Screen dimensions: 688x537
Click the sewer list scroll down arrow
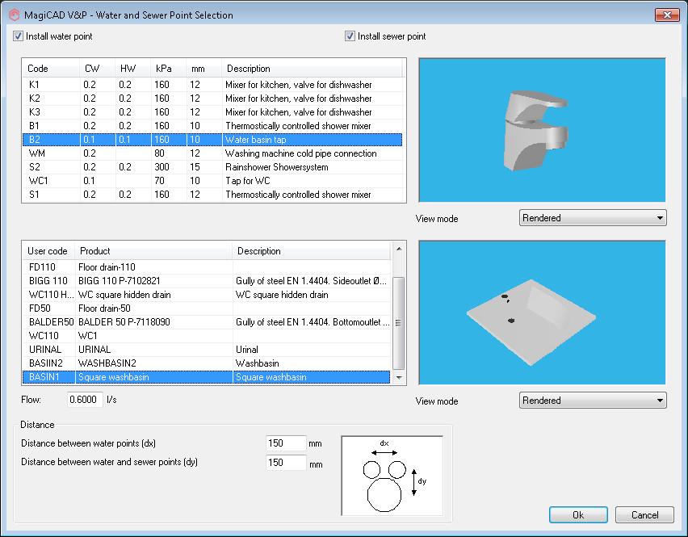(398, 377)
